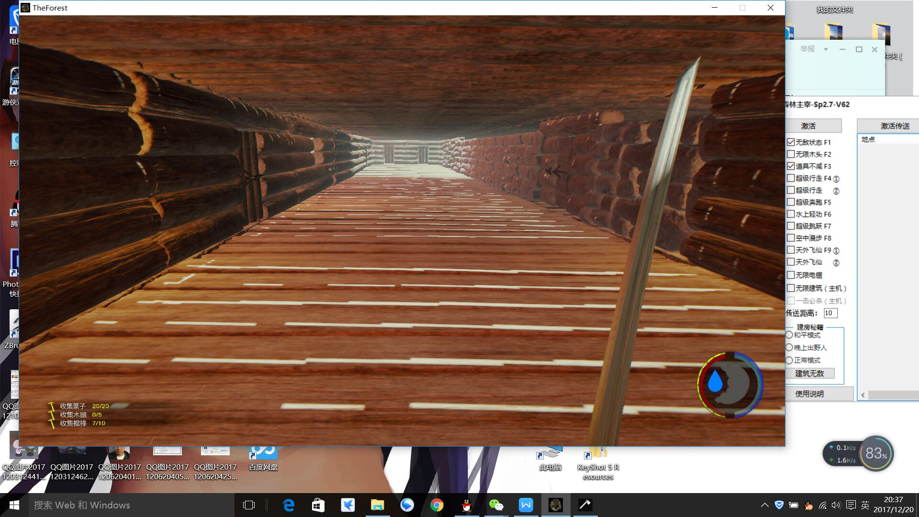Launch Google Chrome from the taskbar
Image resolution: width=919 pixels, height=517 pixels.
point(437,505)
